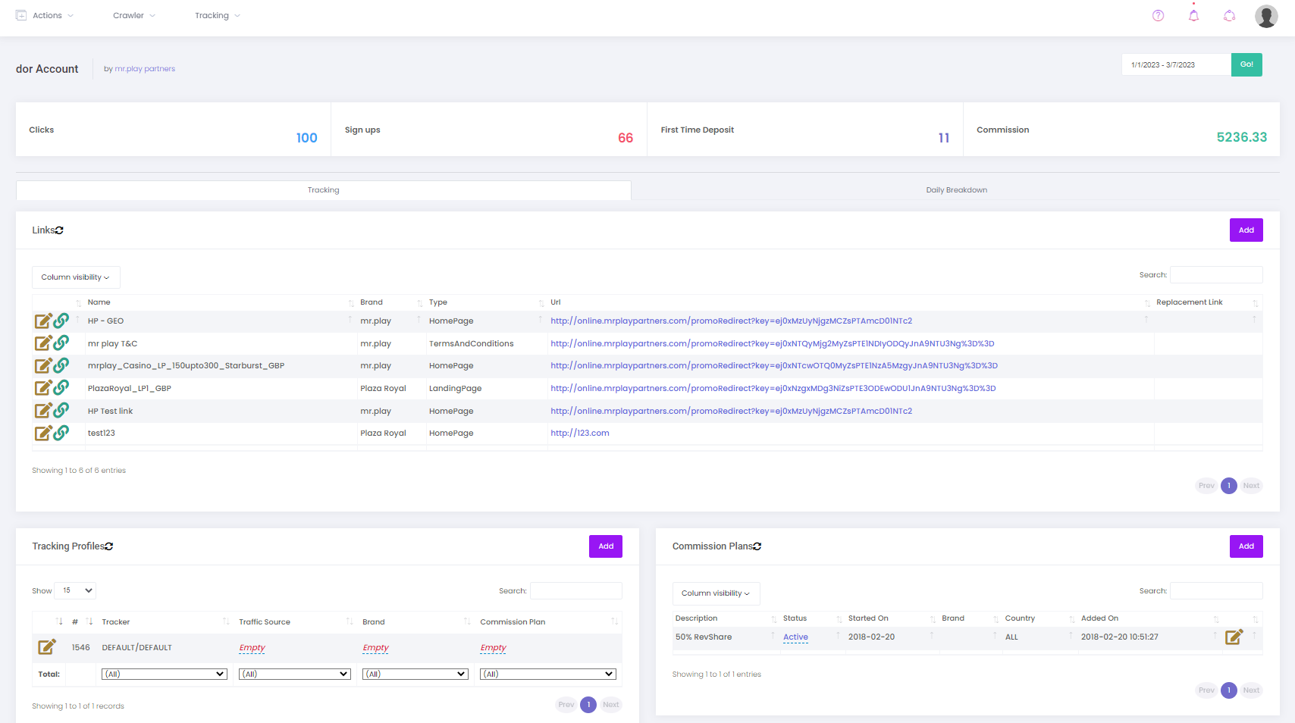Screen dimensions: 1295x723
Task: Get chain link for test123
Action: point(61,433)
